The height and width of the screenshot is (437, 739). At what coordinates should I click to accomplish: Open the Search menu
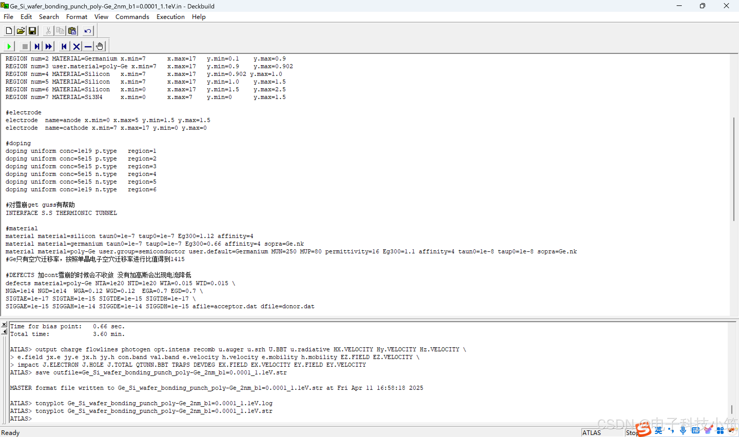[49, 17]
